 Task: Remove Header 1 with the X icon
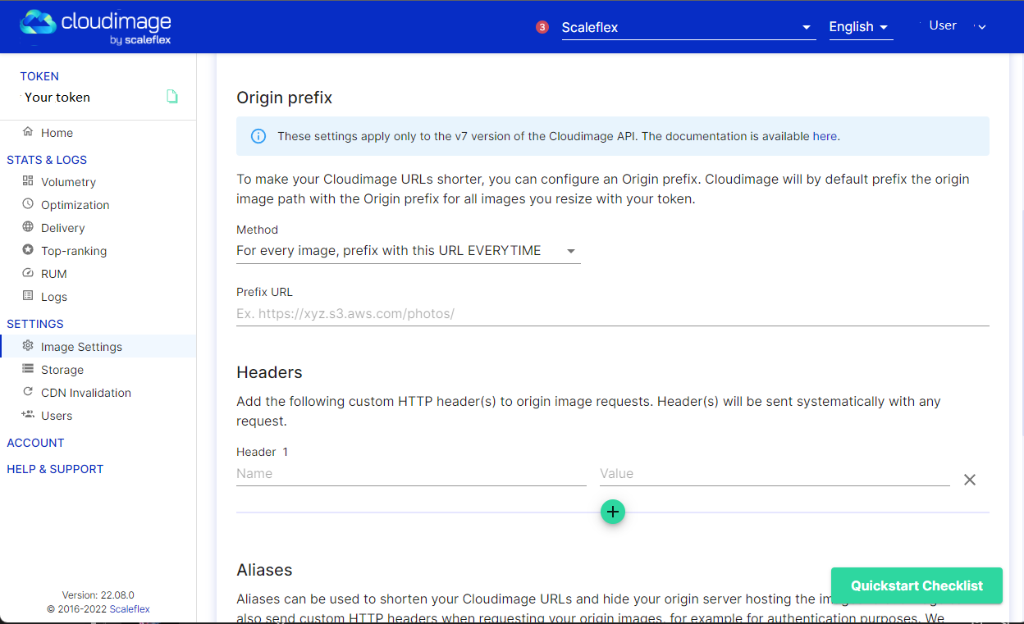click(x=969, y=480)
